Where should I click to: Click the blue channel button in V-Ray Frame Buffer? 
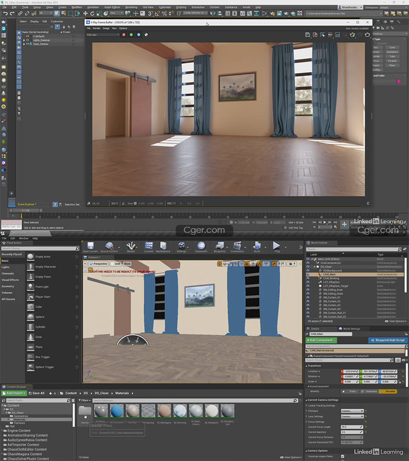click(x=139, y=35)
